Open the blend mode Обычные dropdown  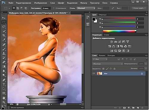point(108,64)
